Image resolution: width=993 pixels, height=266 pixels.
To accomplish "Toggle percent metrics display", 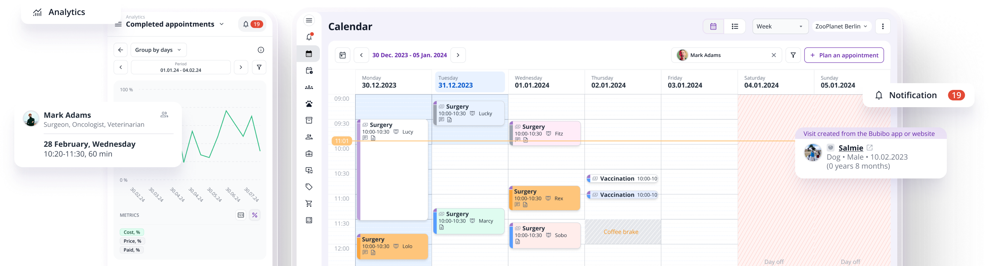I will point(255,215).
